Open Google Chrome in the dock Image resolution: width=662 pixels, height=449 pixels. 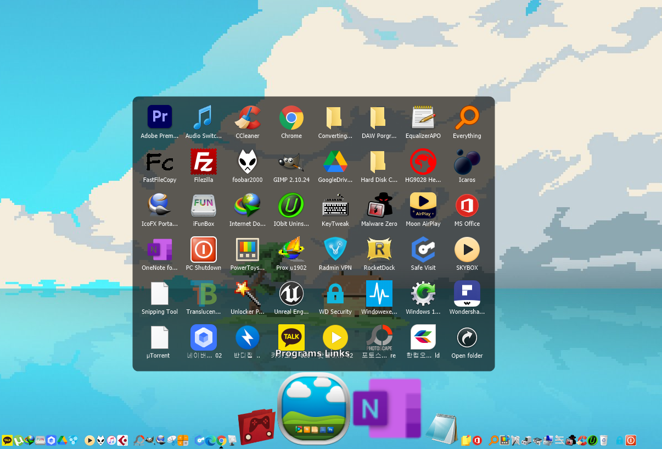[221, 440]
